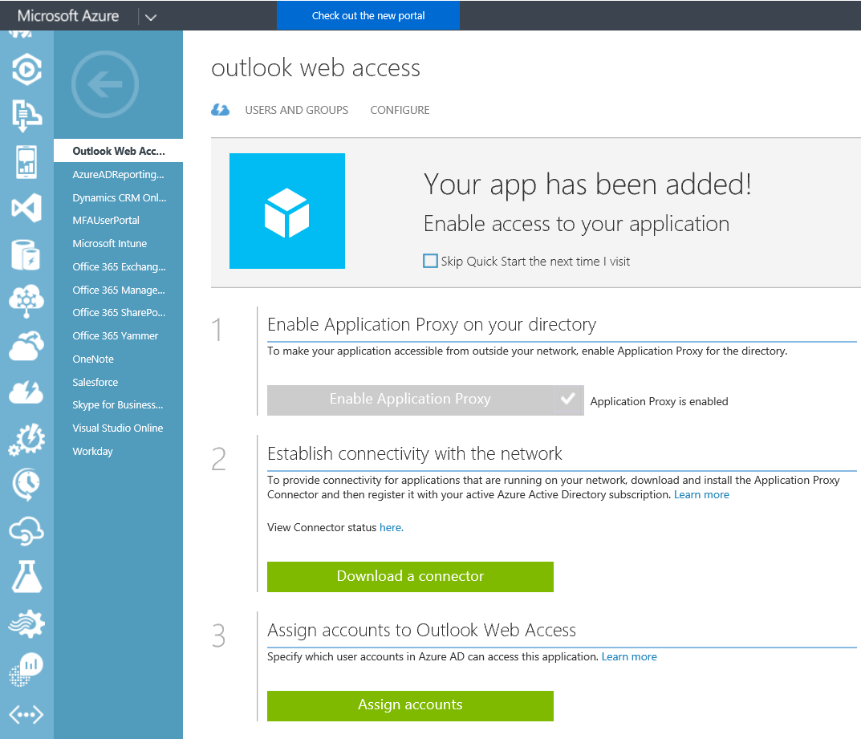Open Visual Studio Online sidebar icon

(26, 208)
